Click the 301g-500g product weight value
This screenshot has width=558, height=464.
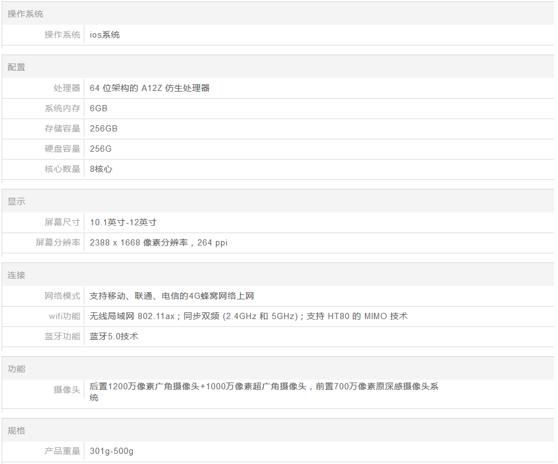pos(111,451)
